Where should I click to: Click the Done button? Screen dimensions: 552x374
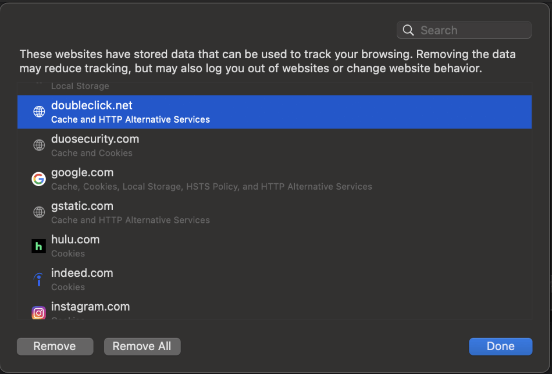pyautogui.click(x=501, y=347)
